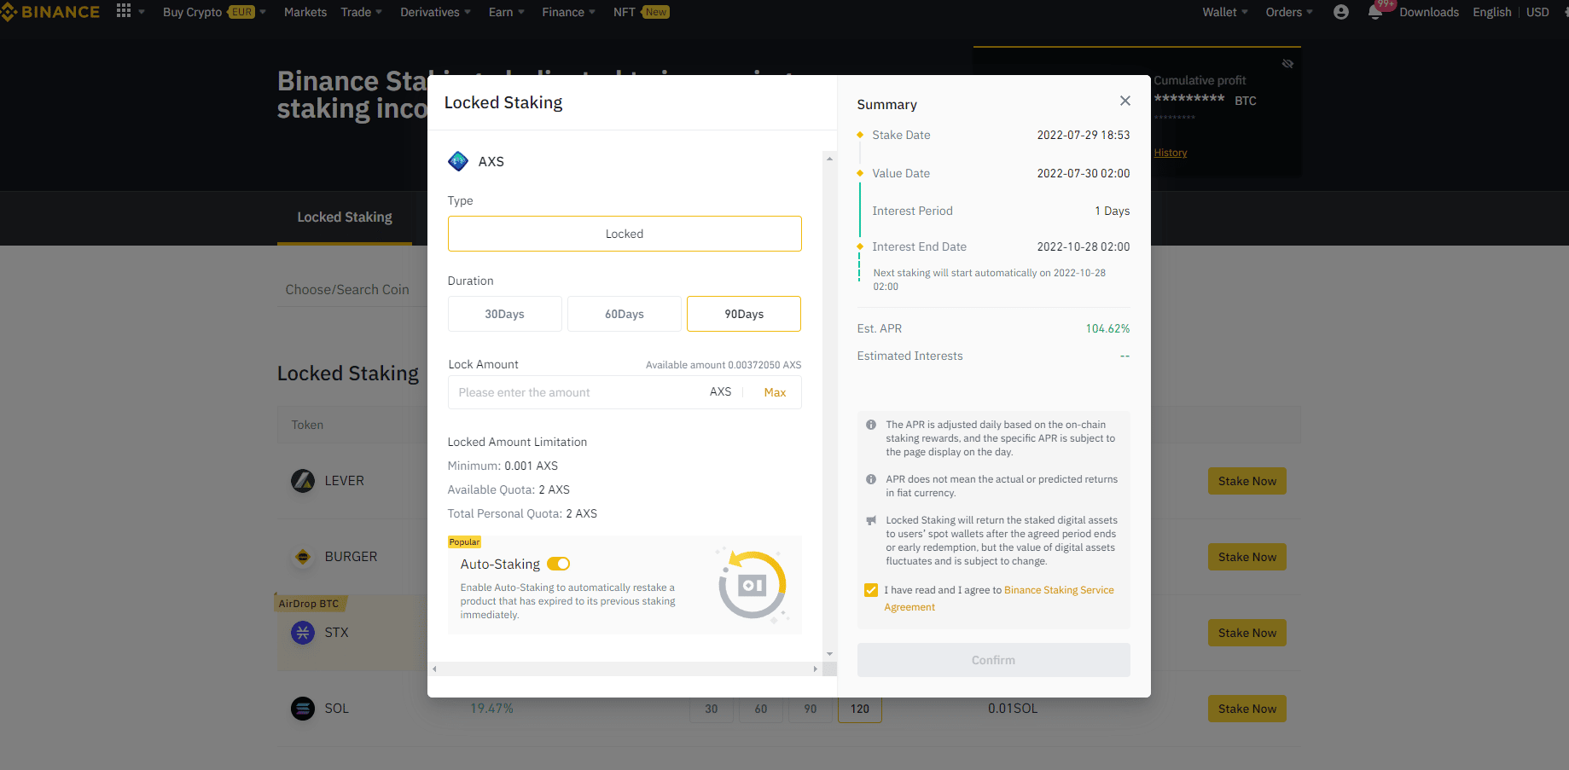
Task: Uncheck the staking service agreement checkbox
Action: click(870, 590)
